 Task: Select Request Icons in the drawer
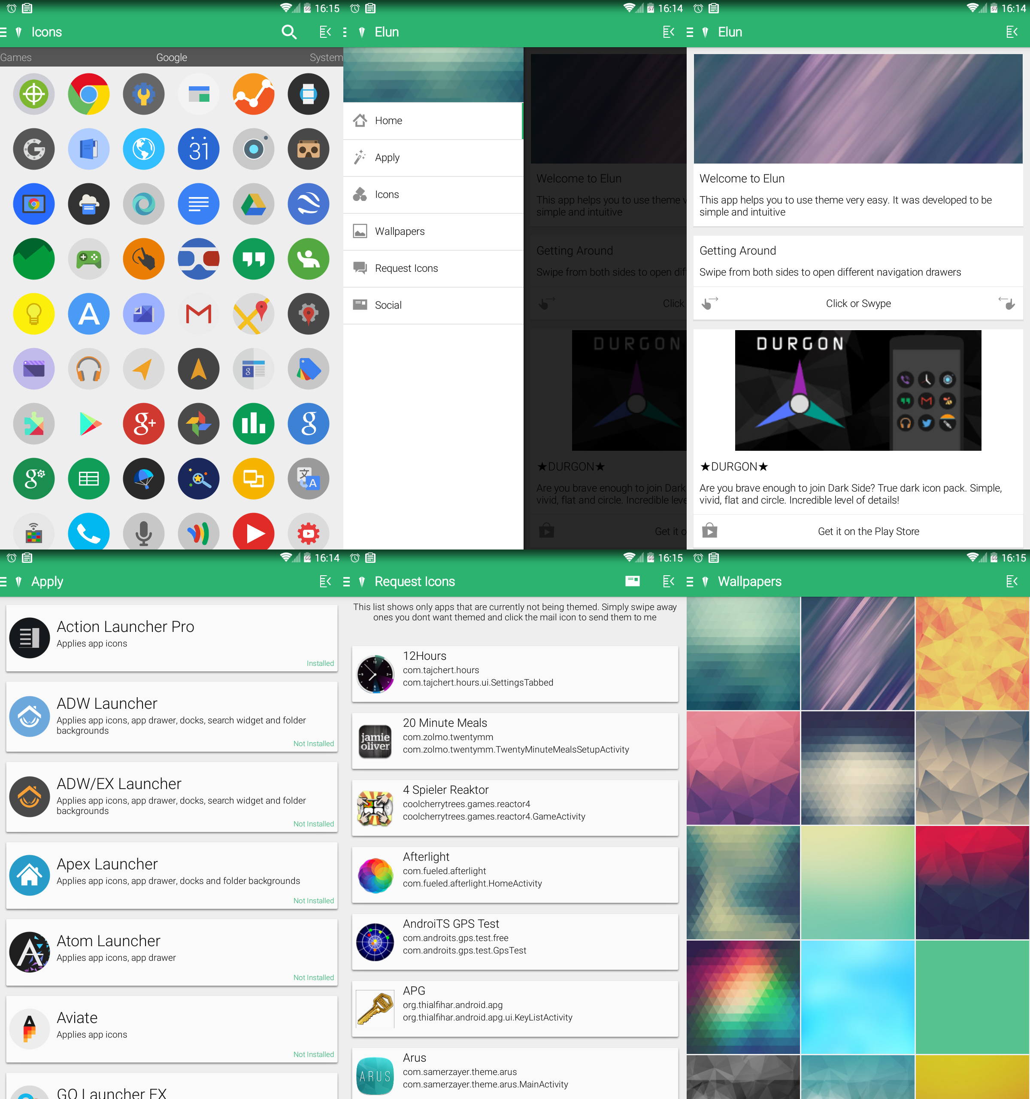tap(433, 268)
